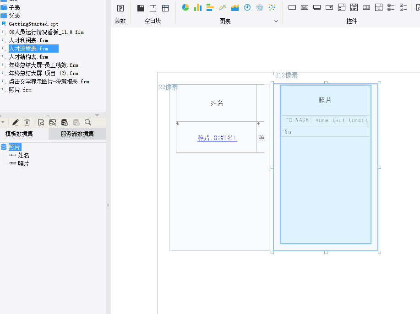
Task: Insert a dropdown combo box widget
Action: click(x=329, y=7)
